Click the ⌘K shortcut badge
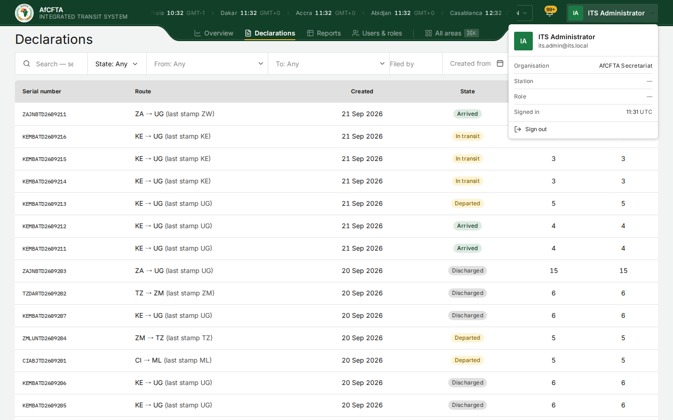The image size is (673, 420). click(472, 33)
